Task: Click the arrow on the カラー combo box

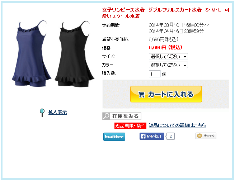Action: (185, 65)
